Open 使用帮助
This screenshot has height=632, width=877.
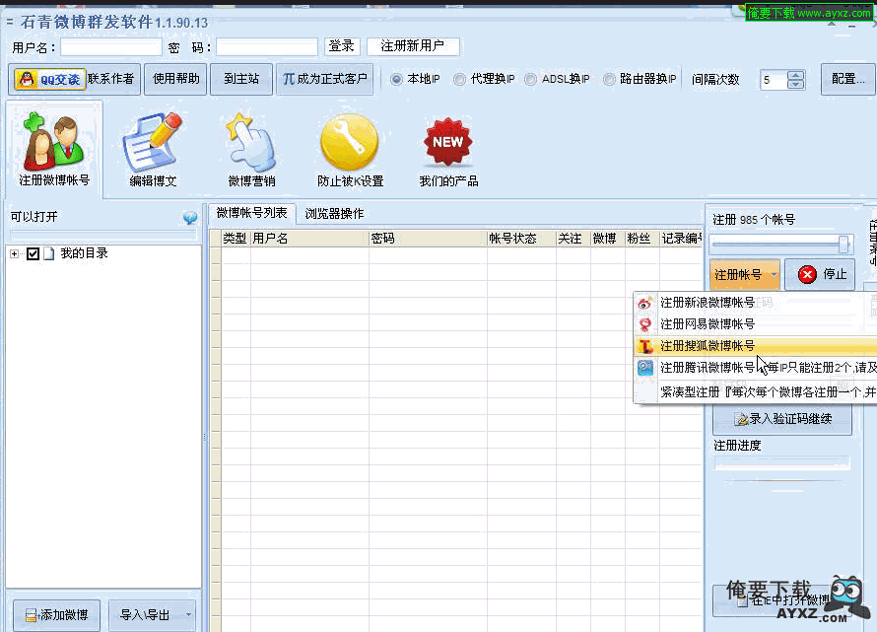(175, 80)
